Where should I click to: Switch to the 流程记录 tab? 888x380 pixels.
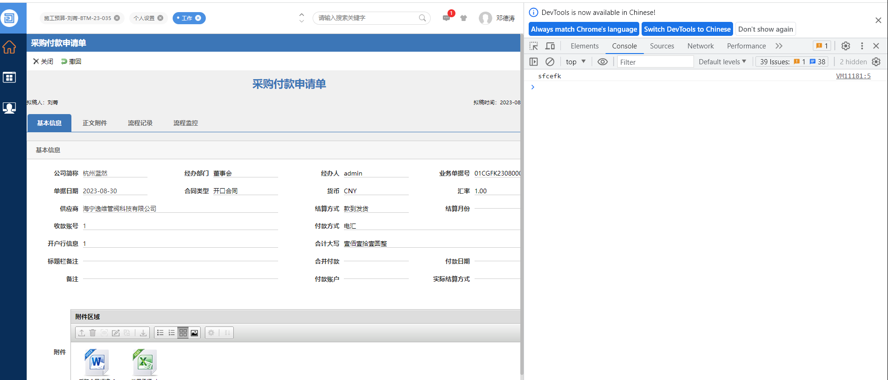140,123
